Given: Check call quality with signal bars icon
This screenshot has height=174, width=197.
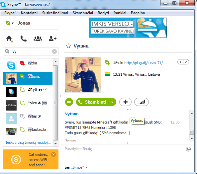Looking at the screenshot, I should 142,102.
